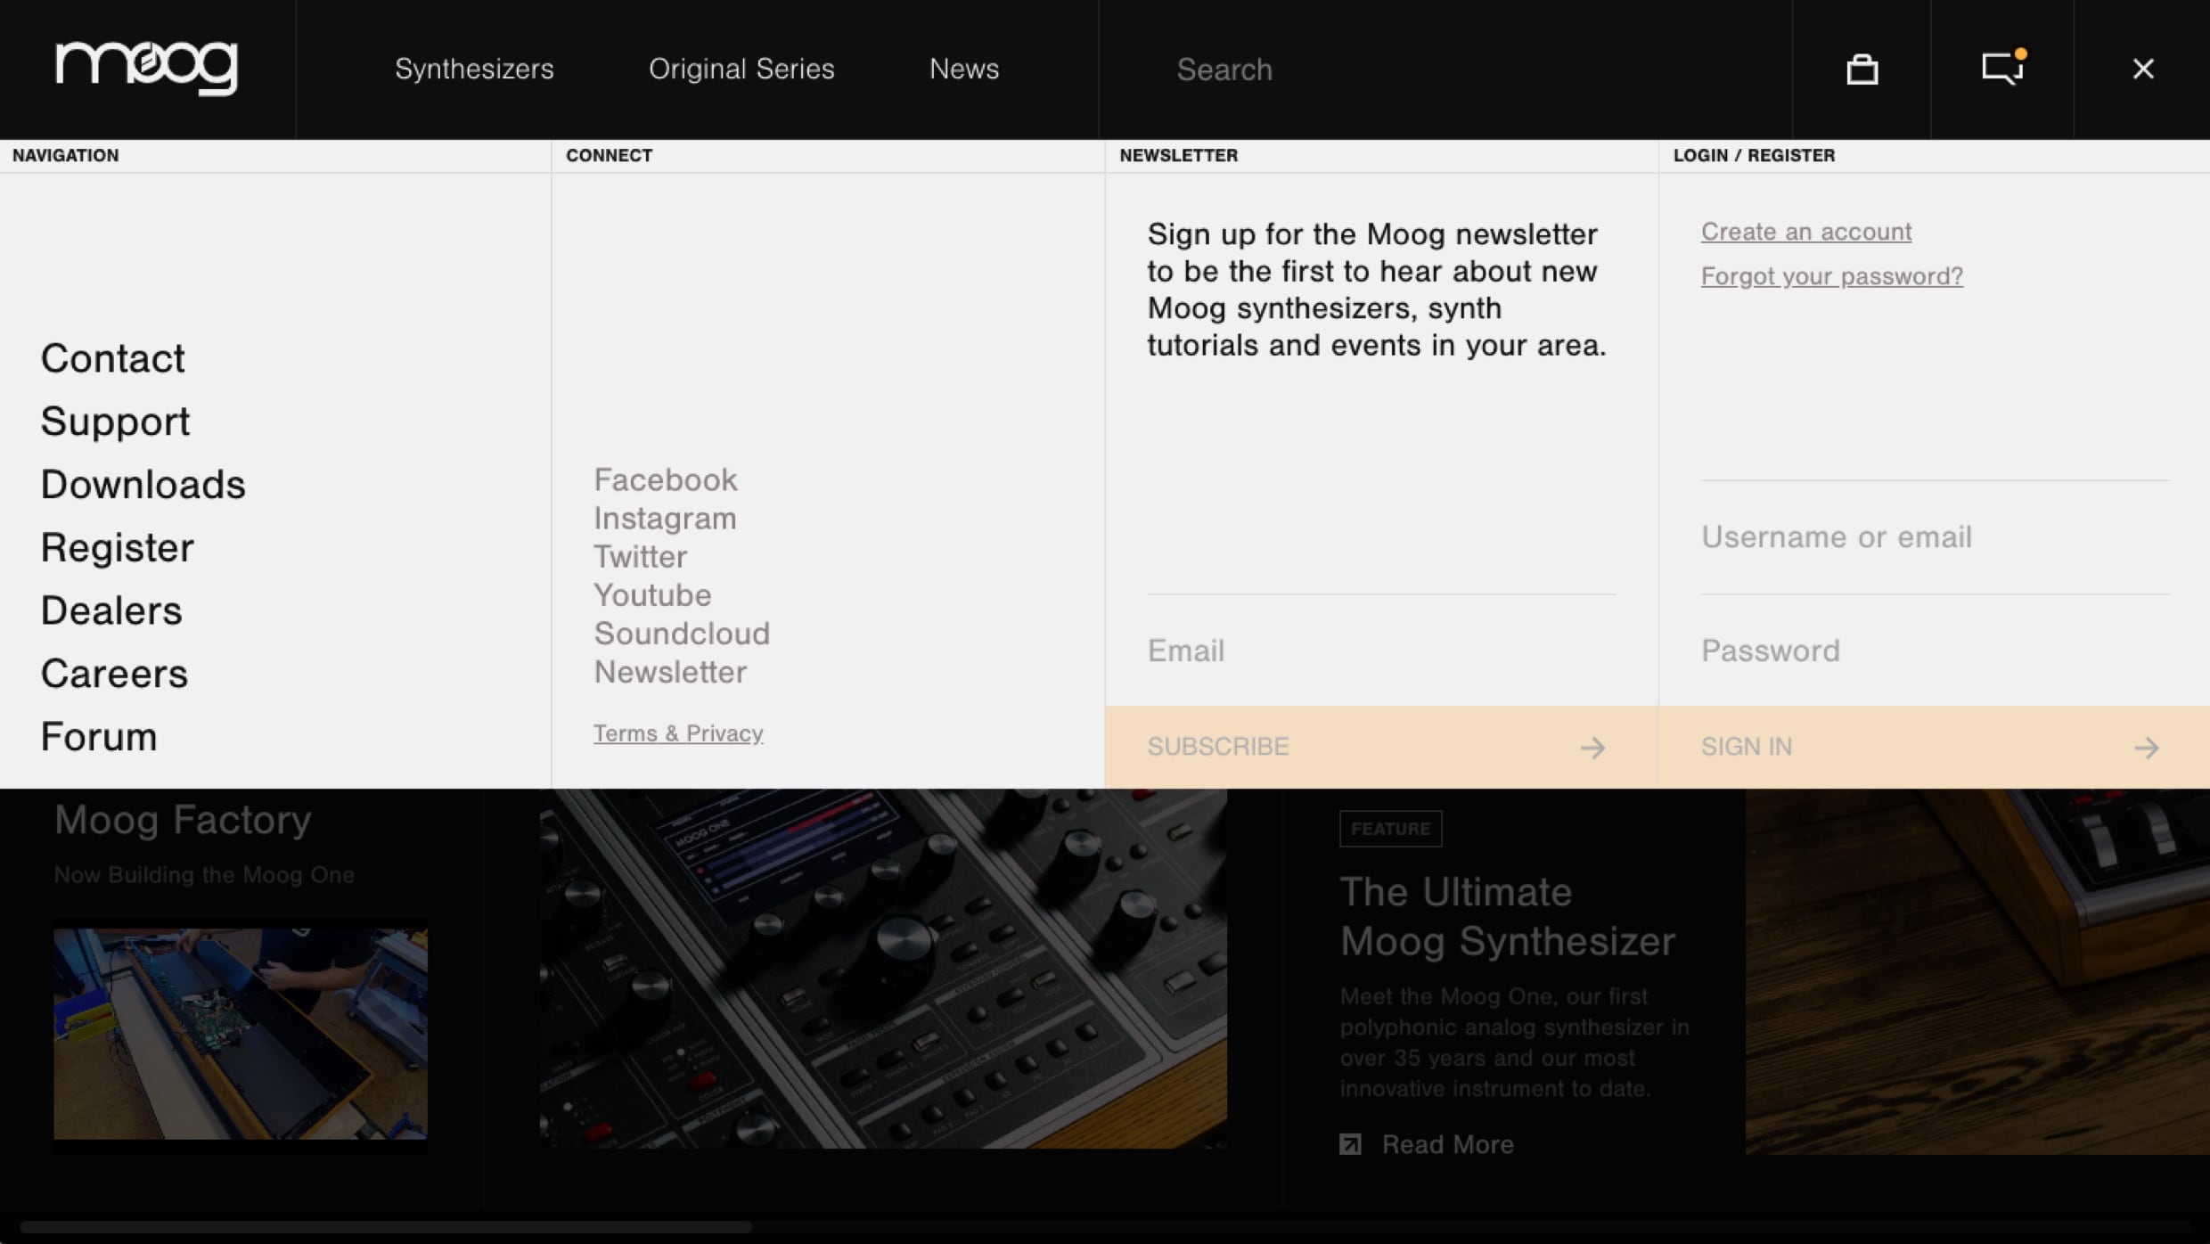Click the Subscribe arrow icon
The image size is (2210, 1244).
point(1592,747)
